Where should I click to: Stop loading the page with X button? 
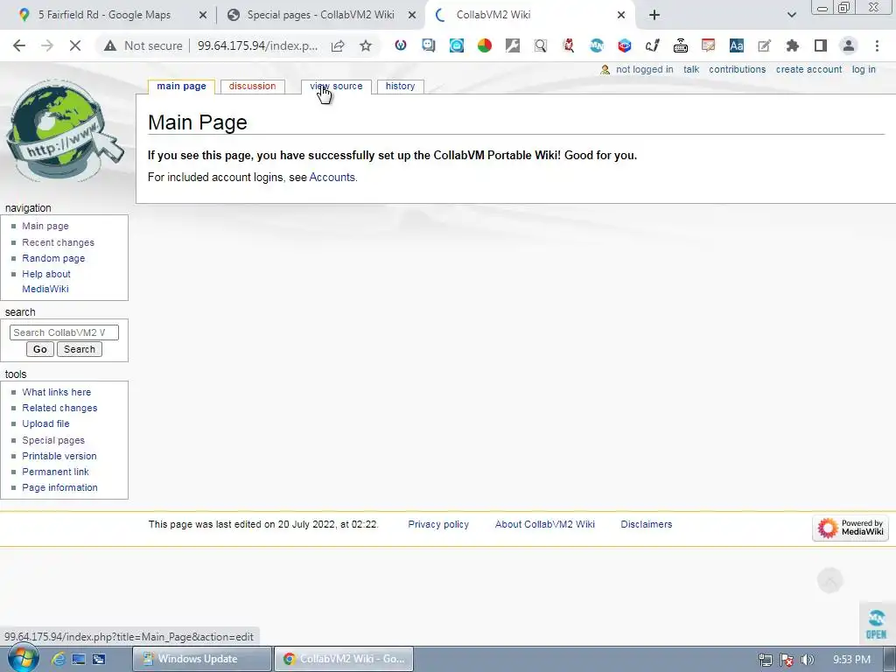75,45
